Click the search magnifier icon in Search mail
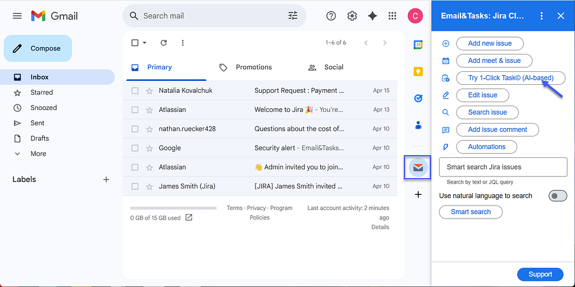The height and width of the screenshot is (287, 575). pos(134,16)
